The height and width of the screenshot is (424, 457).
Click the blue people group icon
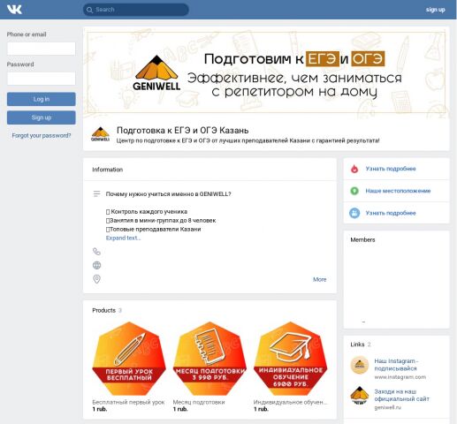click(354, 213)
